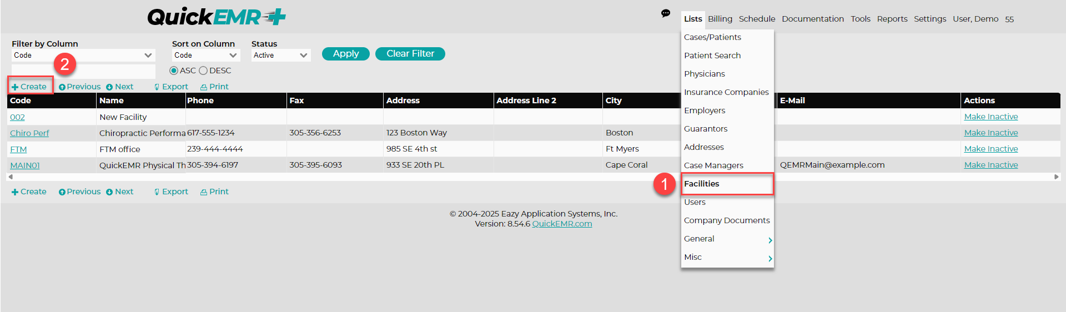Click the Code column header
This screenshot has width=1066, height=312.
click(51, 100)
